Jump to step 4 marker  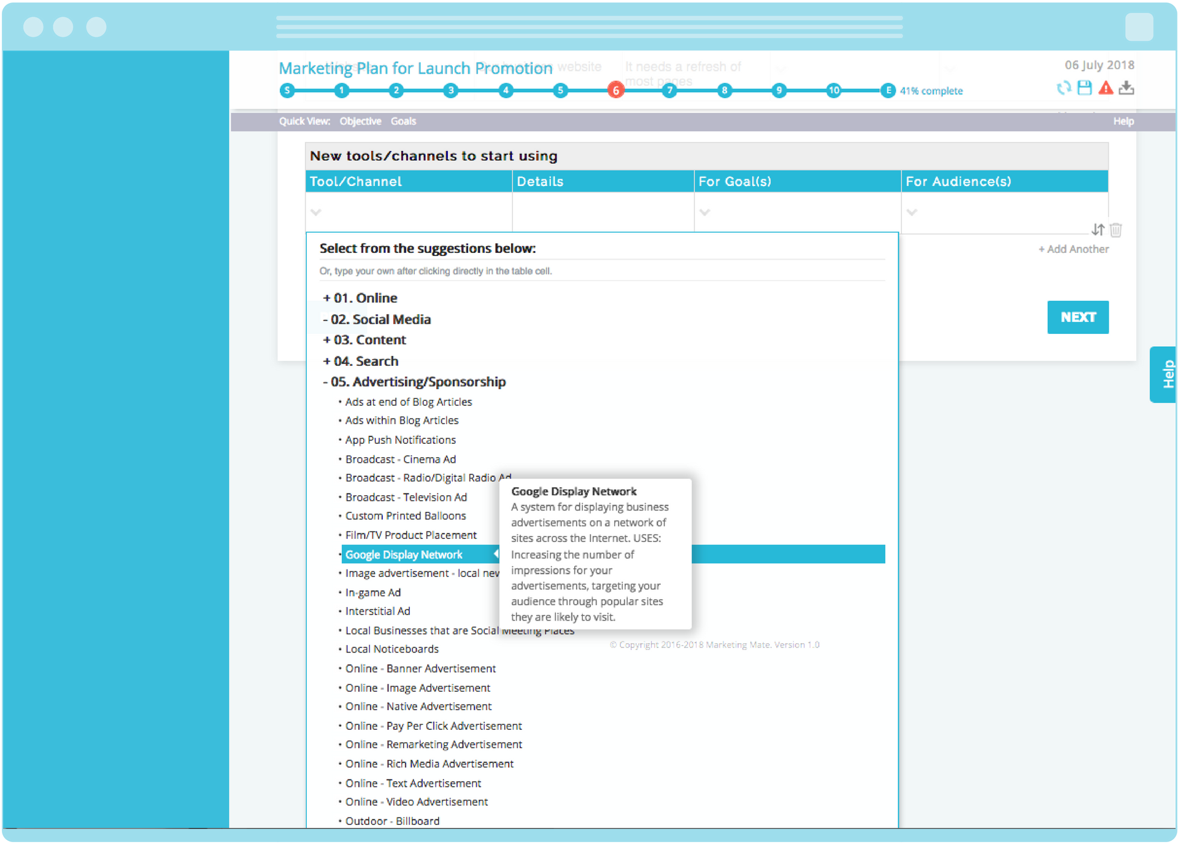tap(506, 90)
